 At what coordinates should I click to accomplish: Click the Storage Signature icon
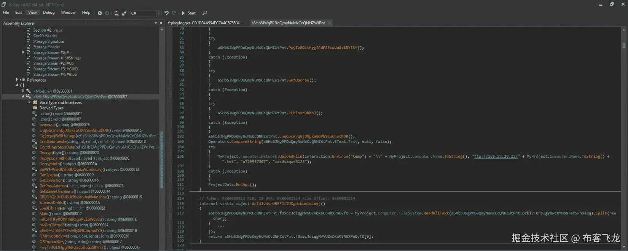(x=28, y=41)
